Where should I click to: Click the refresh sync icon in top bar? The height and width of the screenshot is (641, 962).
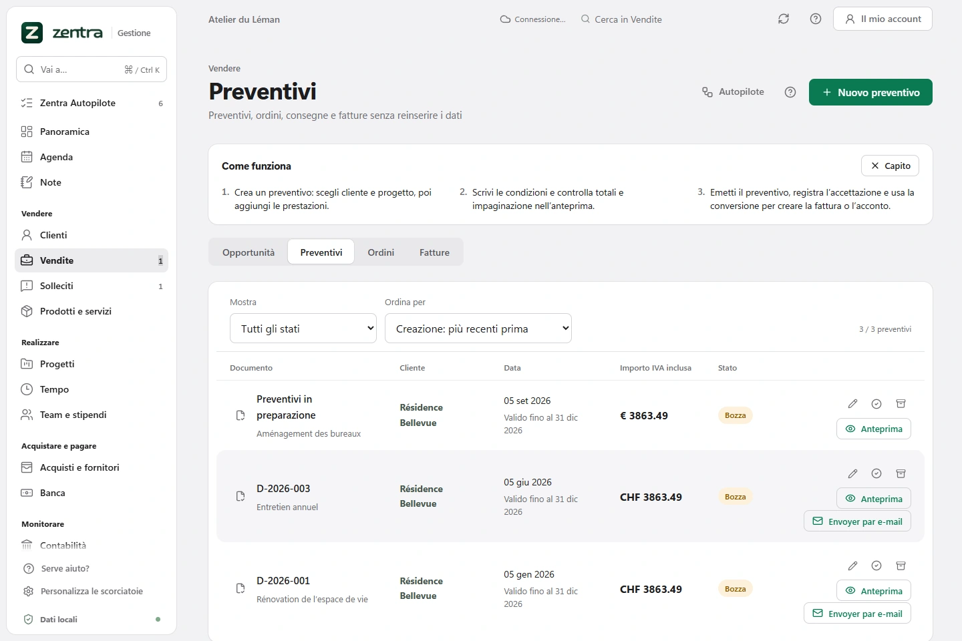pyautogui.click(x=784, y=19)
